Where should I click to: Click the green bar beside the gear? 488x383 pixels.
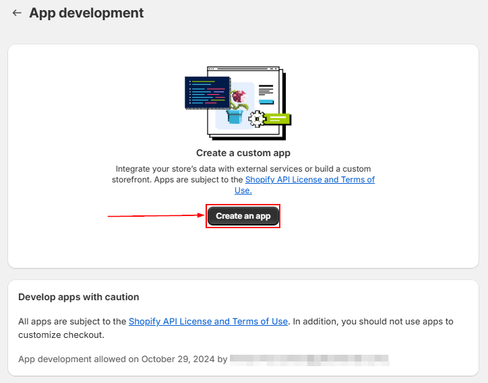tap(277, 119)
